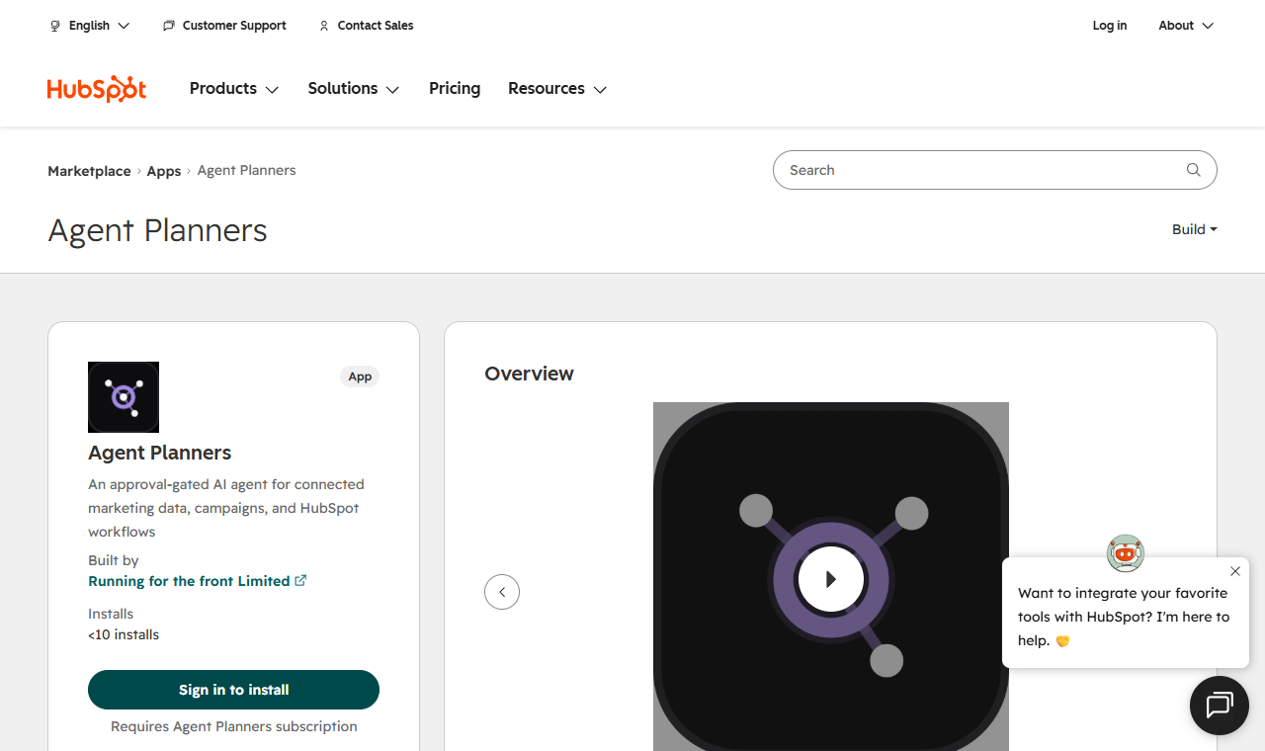Click the Overview video thumbnail
1265x751 pixels.
(831, 577)
